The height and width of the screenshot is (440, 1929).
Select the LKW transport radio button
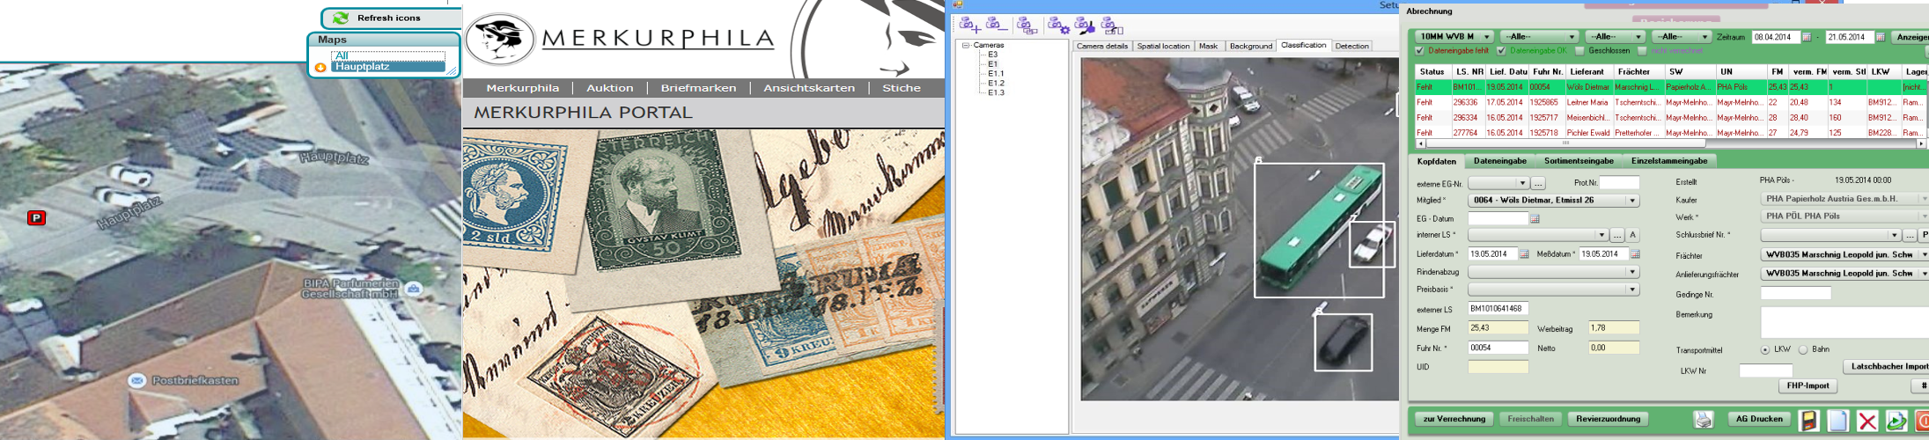tap(1765, 350)
